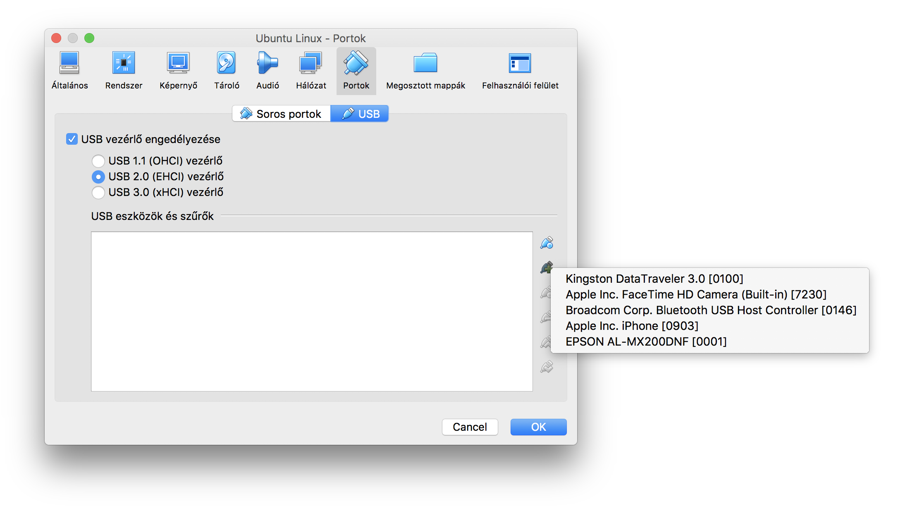Switch to the Soros portok tab
Viewport: 898px width, 506px height.
(281, 114)
